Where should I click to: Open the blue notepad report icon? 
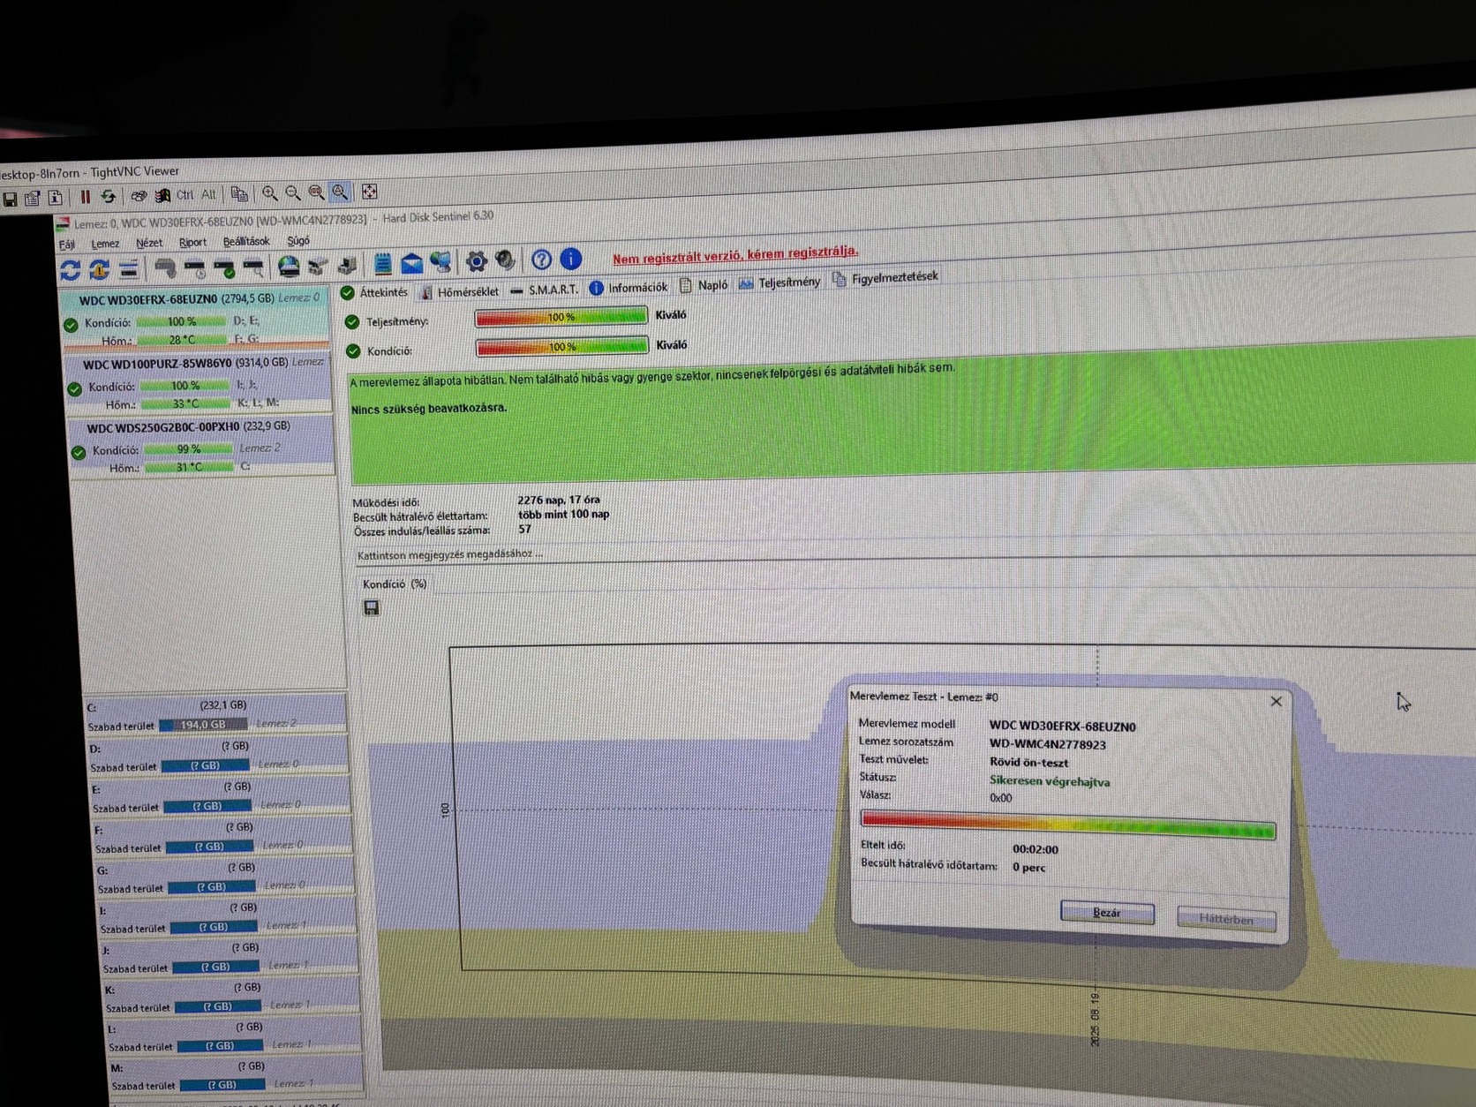tap(382, 262)
